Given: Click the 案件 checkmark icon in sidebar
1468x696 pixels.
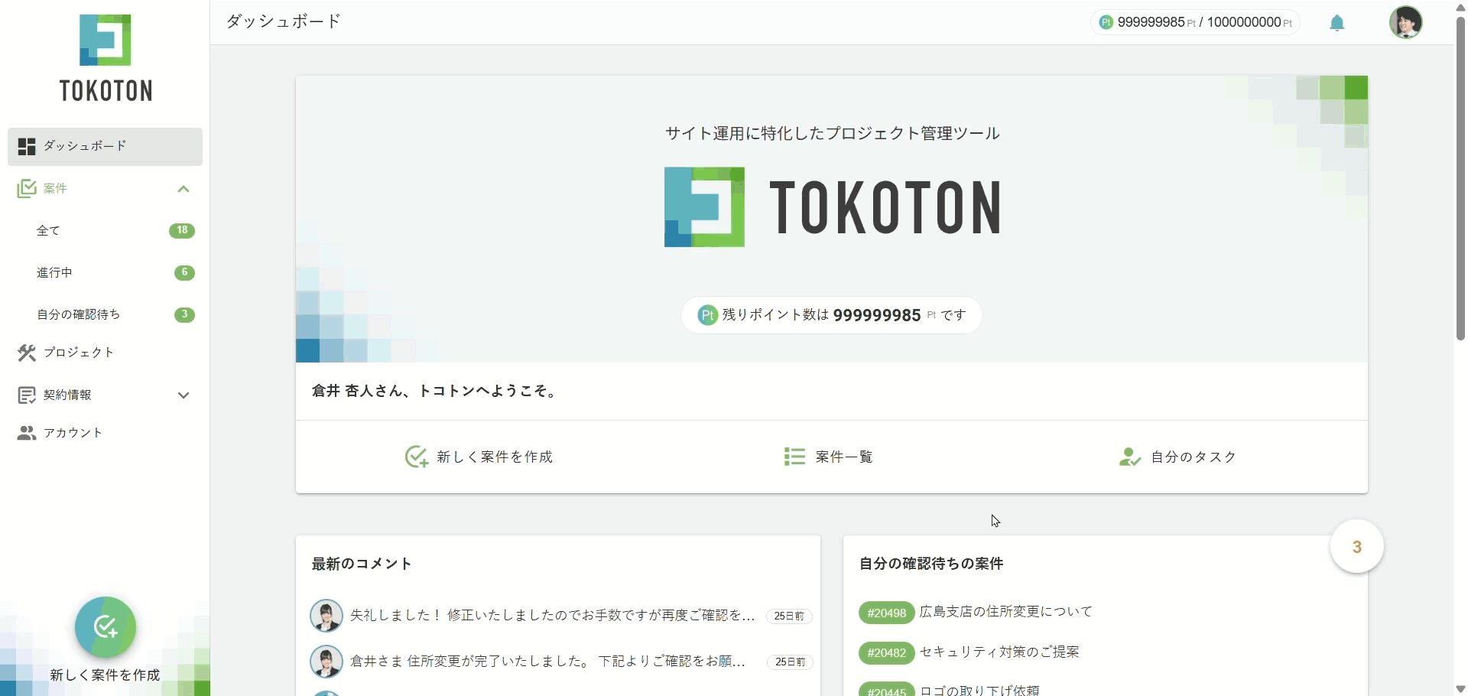Looking at the screenshot, I should pos(27,188).
